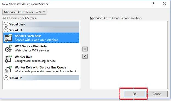This screenshot has height=101, width=171.
Task: Confirm the dialog with OK
Action: click(x=135, y=94)
